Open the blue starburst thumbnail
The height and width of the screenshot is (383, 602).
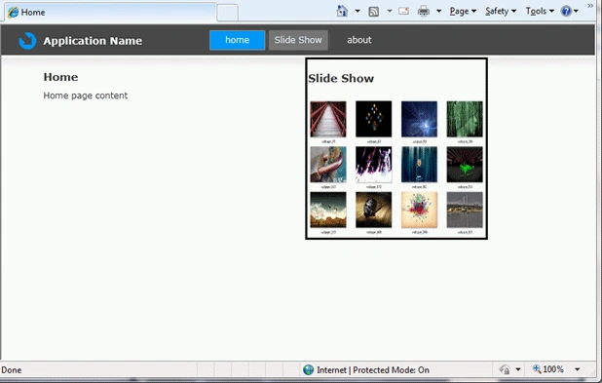click(419, 119)
